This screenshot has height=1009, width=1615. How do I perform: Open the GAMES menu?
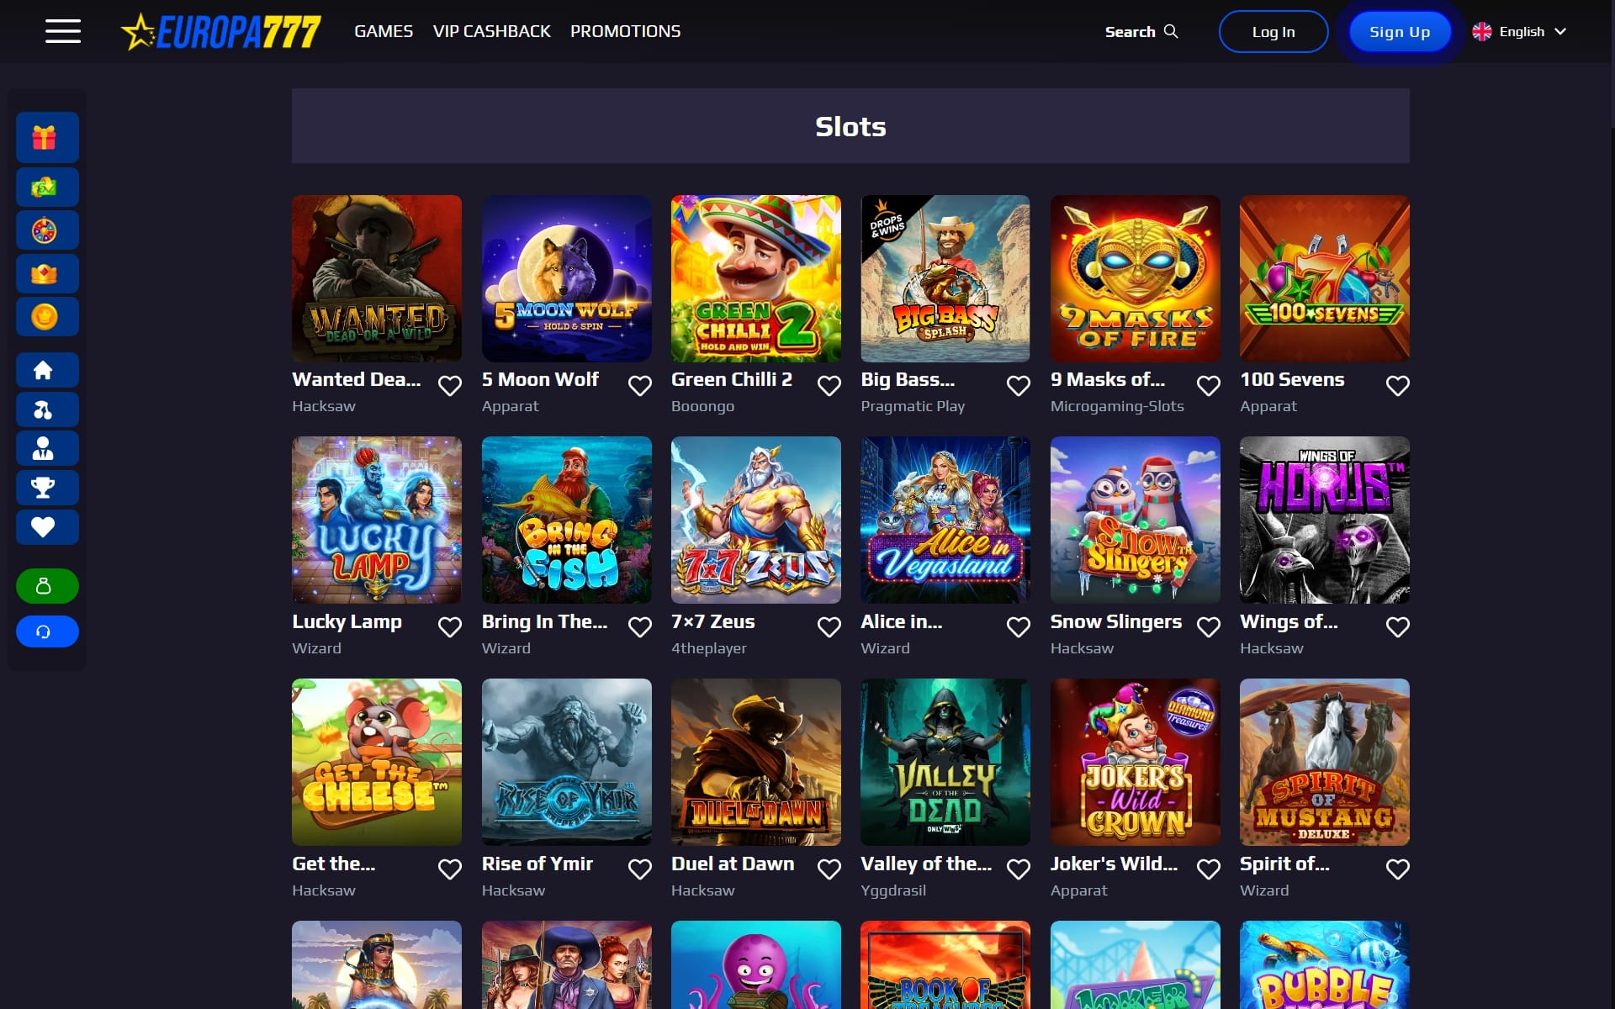click(x=384, y=31)
